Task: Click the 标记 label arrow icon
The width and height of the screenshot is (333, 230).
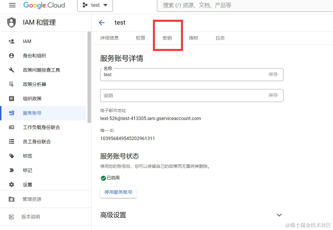Action: [11, 170]
